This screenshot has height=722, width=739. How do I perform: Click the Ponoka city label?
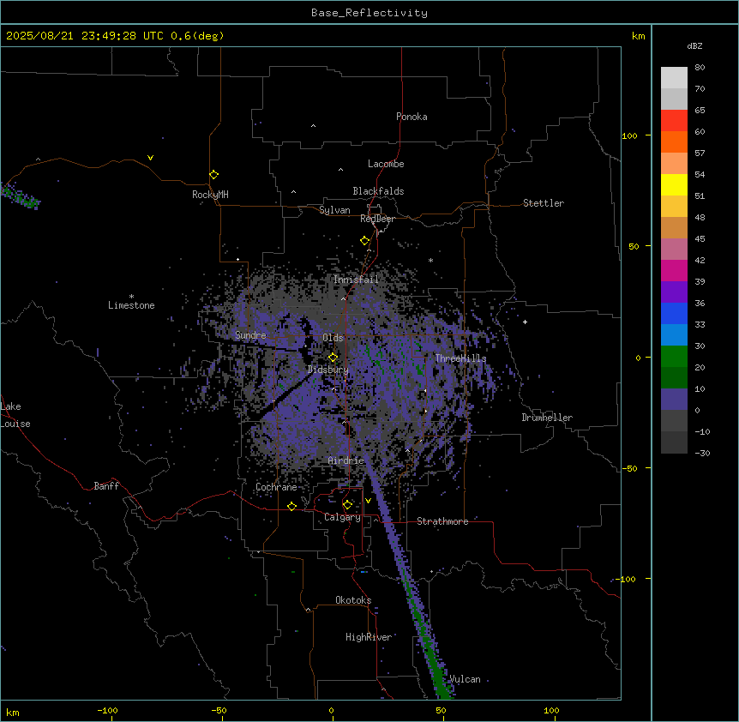tap(412, 117)
